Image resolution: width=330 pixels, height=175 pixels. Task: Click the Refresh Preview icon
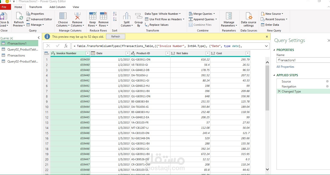click(19, 16)
